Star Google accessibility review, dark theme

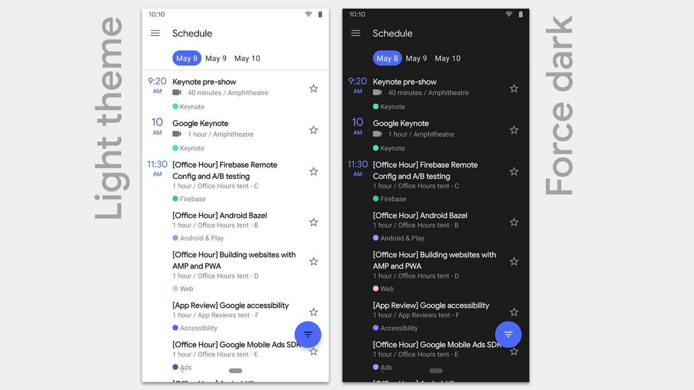pyautogui.click(x=514, y=312)
